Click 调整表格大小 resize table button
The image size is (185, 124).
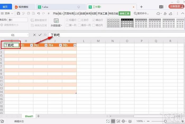click(10, 25)
